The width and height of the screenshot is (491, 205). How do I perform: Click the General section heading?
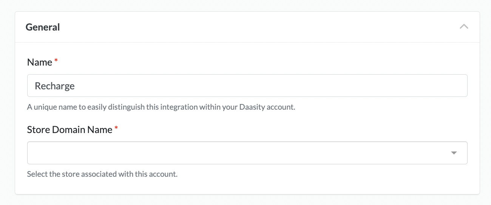43,27
